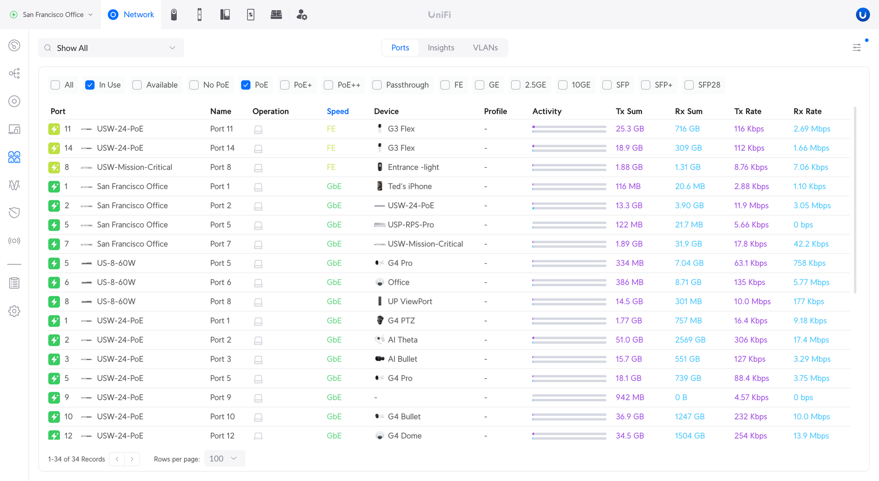Click the column settings expander icon

click(857, 47)
